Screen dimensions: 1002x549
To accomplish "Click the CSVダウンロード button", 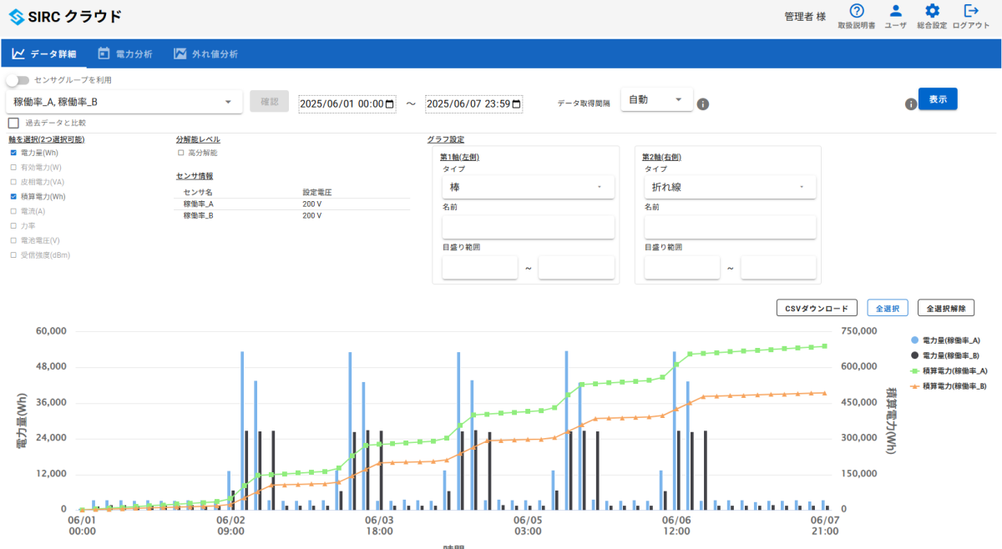I will [817, 308].
